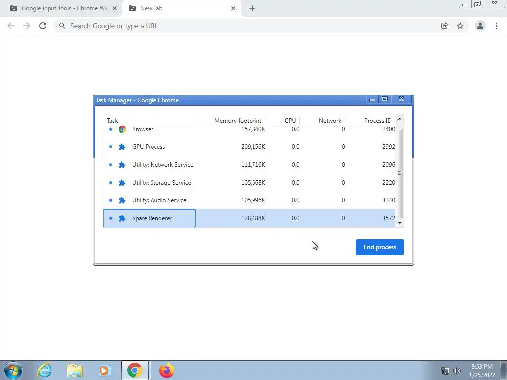Click process ID 2096

[388, 165]
